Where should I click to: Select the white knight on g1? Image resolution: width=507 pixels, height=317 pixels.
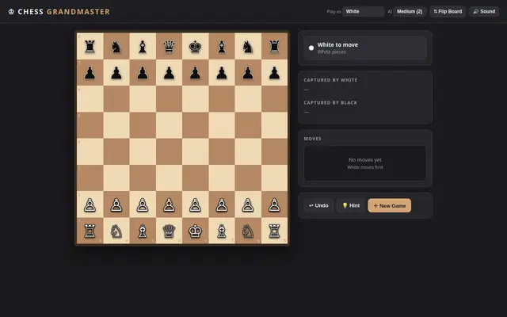click(248, 231)
